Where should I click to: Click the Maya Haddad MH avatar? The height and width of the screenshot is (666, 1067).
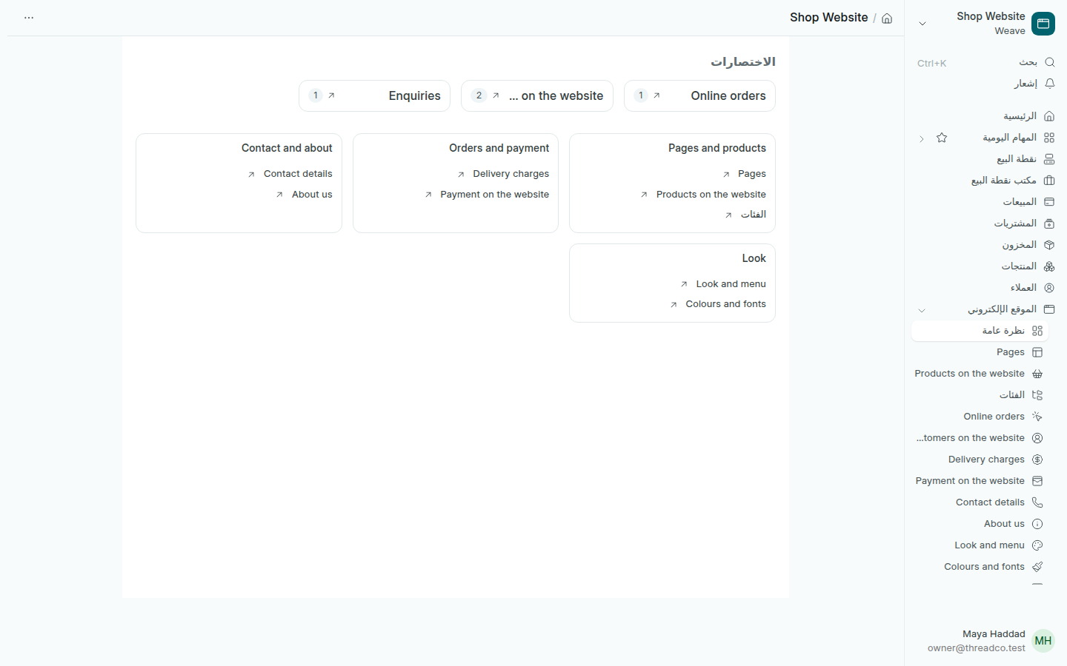[1043, 641]
